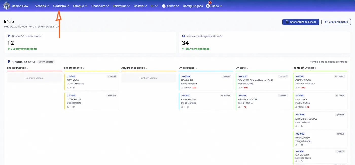Click the person icon on OS 1102 card
This screenshot has height=165, width=355.
pos(182,107)
